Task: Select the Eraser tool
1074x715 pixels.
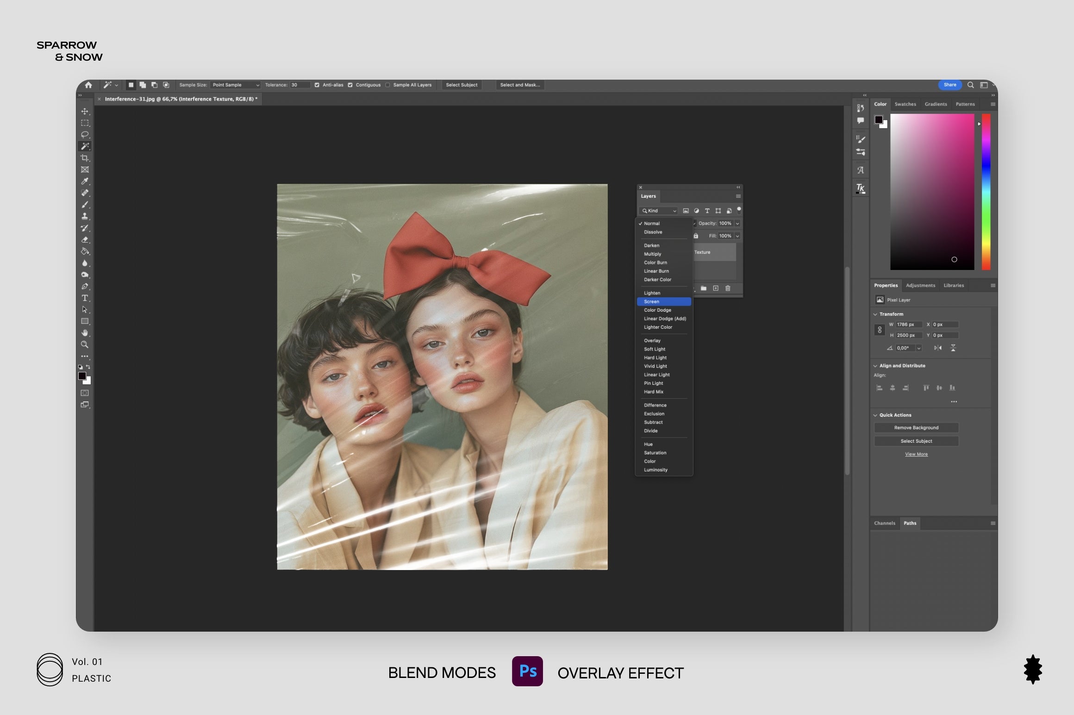Action: coord(85,239)
